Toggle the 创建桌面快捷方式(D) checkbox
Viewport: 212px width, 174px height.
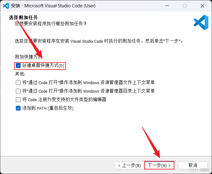[18, 66]
